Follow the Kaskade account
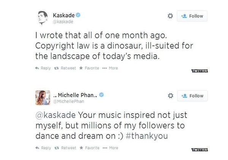Viewport: 228px width, 160px height. (x=192, y=16)
